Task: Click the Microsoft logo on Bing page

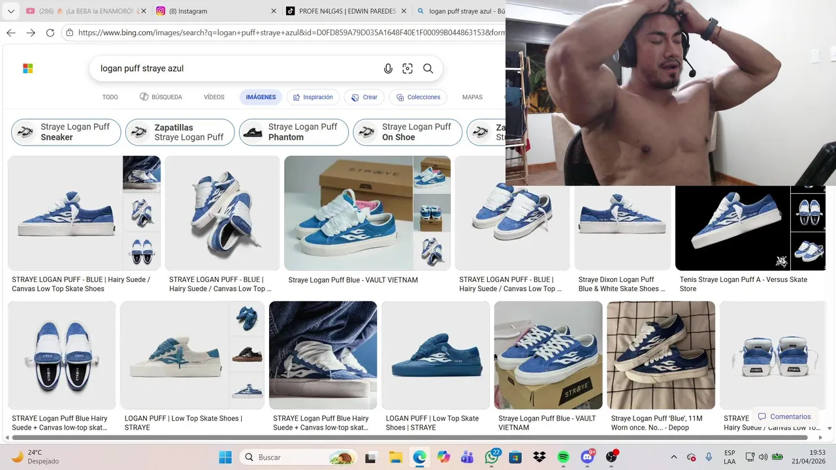Action: (x=27, y=69)
